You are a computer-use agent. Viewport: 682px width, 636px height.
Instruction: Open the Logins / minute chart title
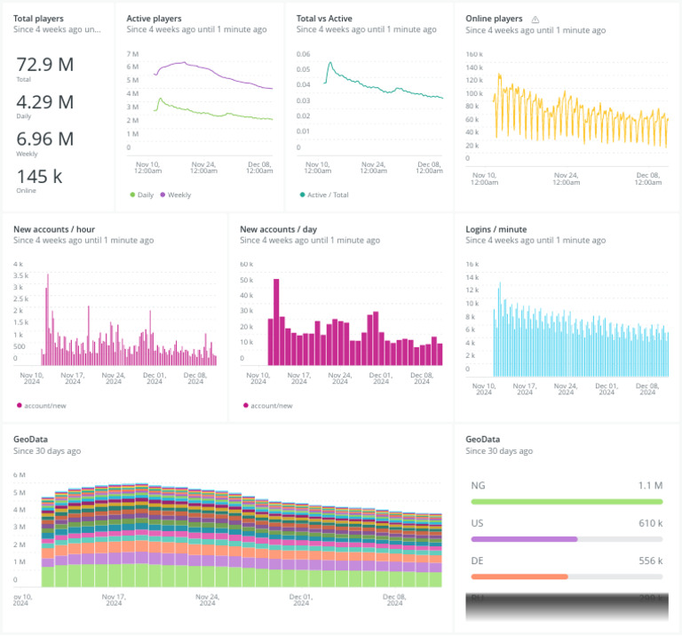click(496, 229)
